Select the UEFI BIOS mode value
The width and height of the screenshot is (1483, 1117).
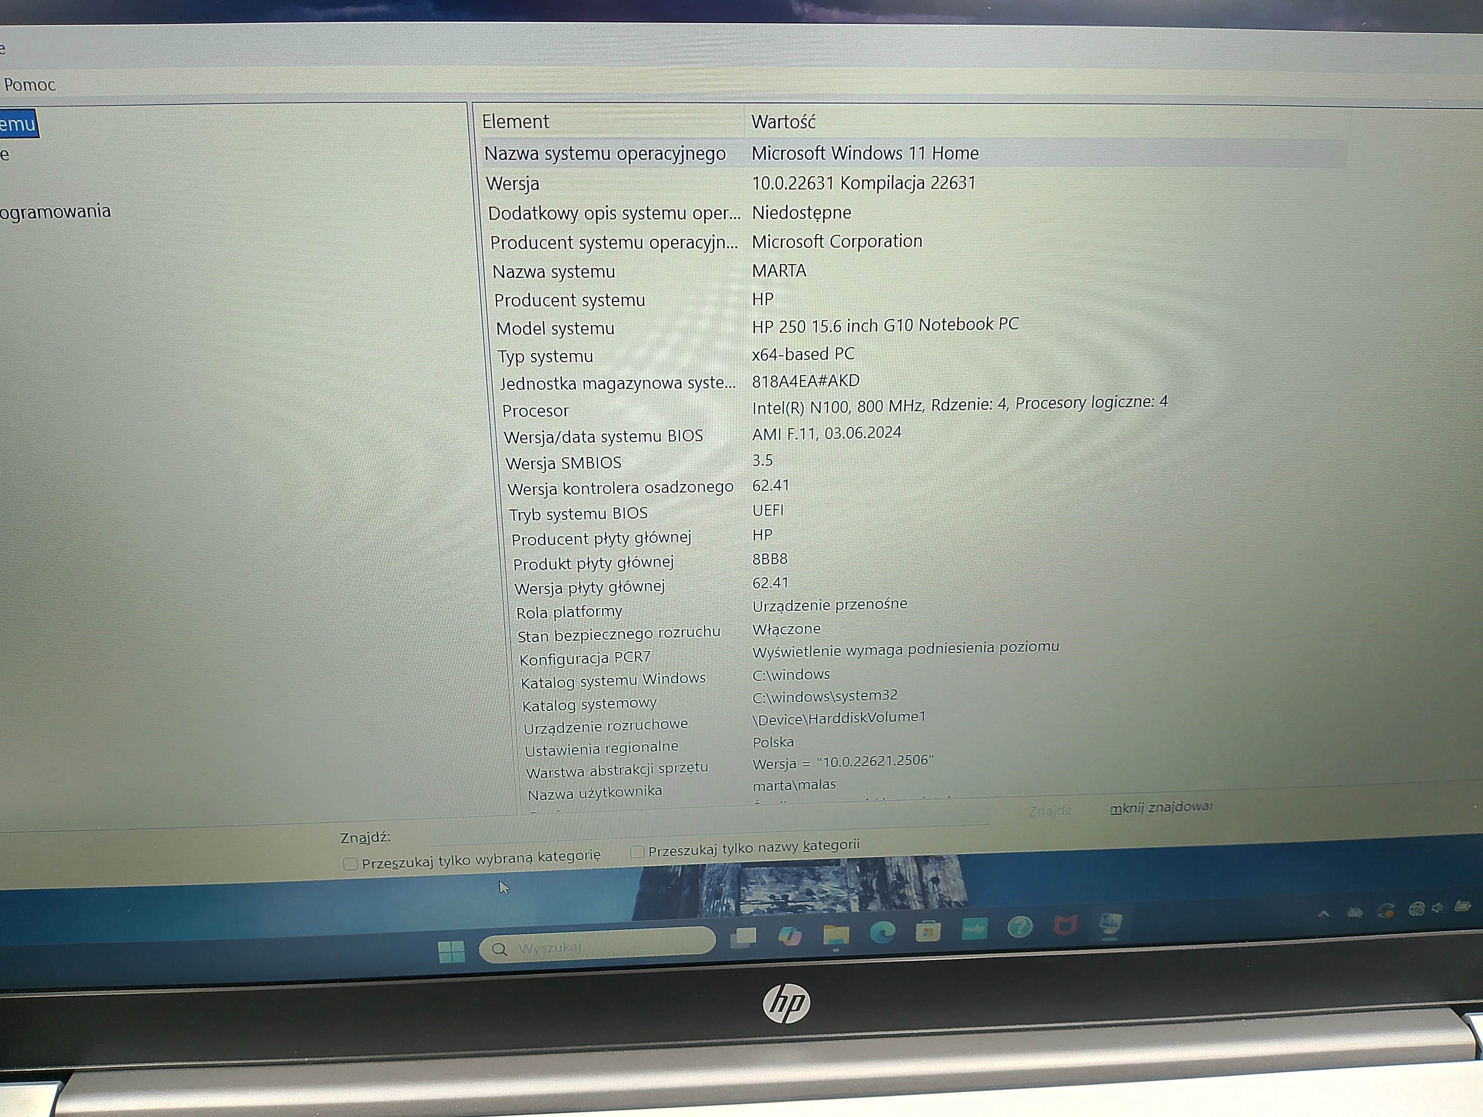pos(768,511)
